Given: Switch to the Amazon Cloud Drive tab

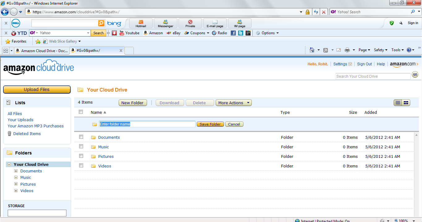Looking at the screenshot, I should tap(41, 51).
